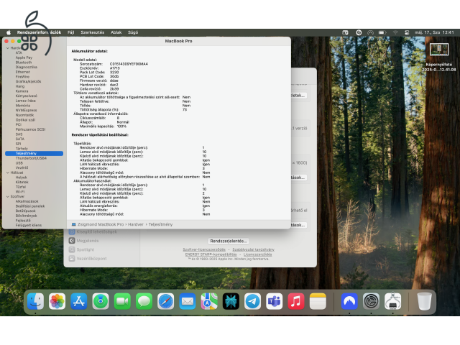The height and width of the screenshot is (345, 460).
Task: Click the Maximális kapacitás 100% value
Action: coord(121,126)
